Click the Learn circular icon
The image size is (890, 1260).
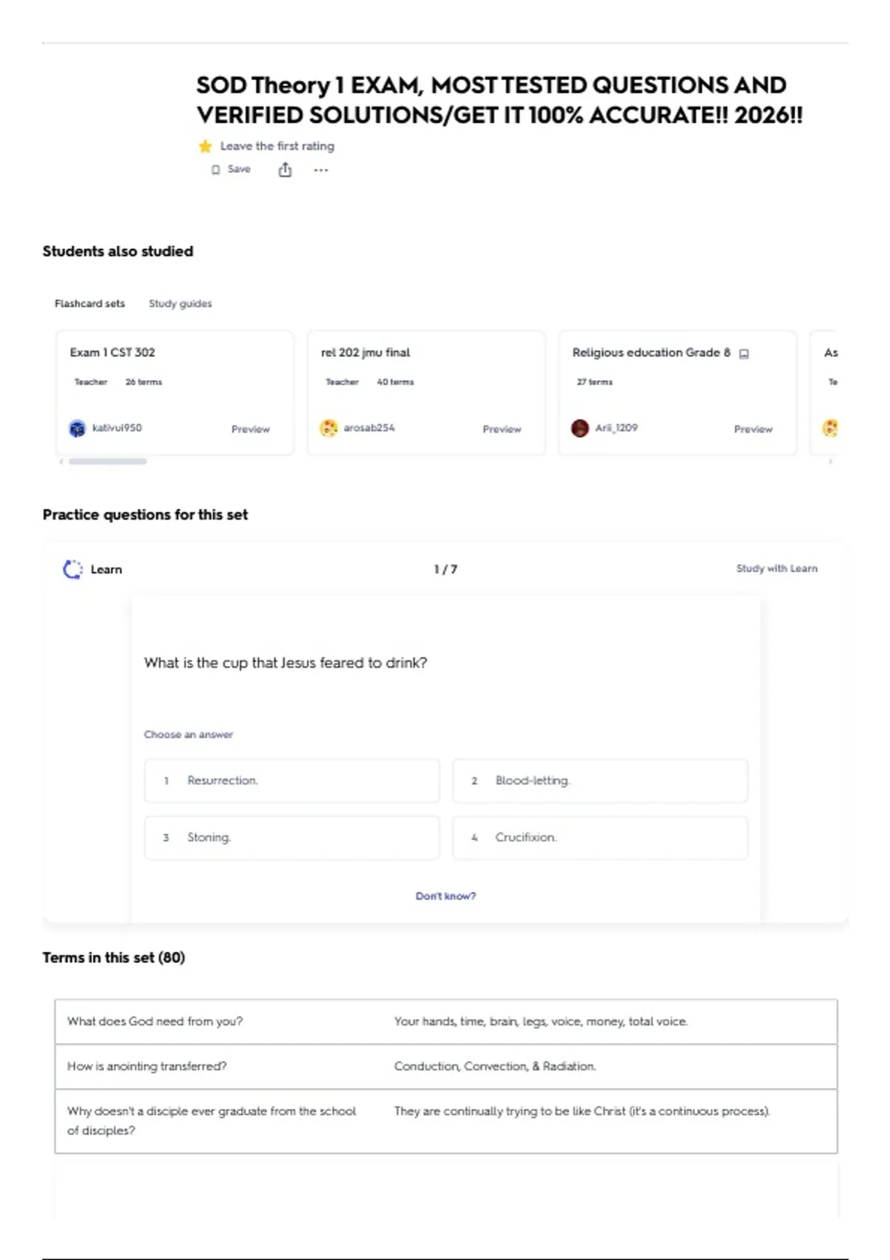click(x=73, y=569)
